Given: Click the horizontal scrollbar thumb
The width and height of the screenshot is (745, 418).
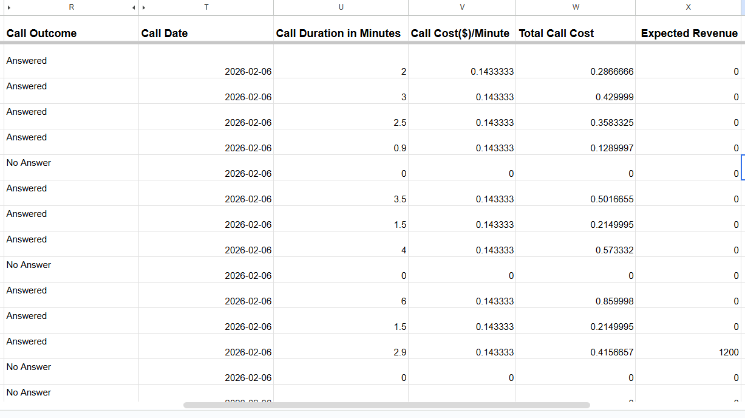Looking at the screenshot, I should pyautogui.click(x=386, y=405).
